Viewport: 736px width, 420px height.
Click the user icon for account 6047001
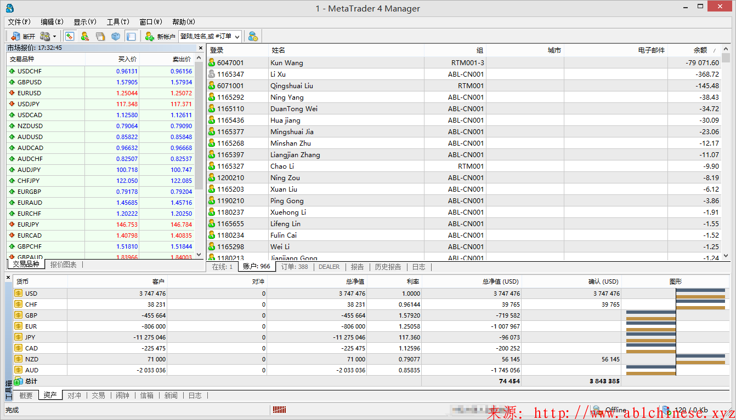[212, 62]
